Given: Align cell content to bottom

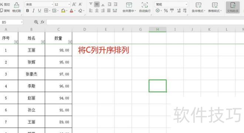Looking at the screenshot, I should click(103, 4).
